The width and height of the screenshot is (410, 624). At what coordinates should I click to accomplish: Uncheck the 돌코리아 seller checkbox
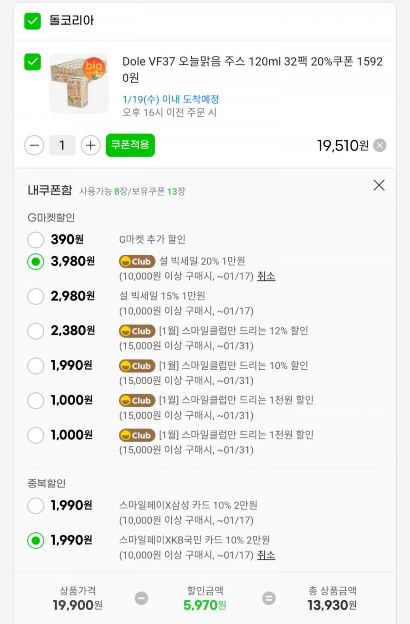[32, 21]
